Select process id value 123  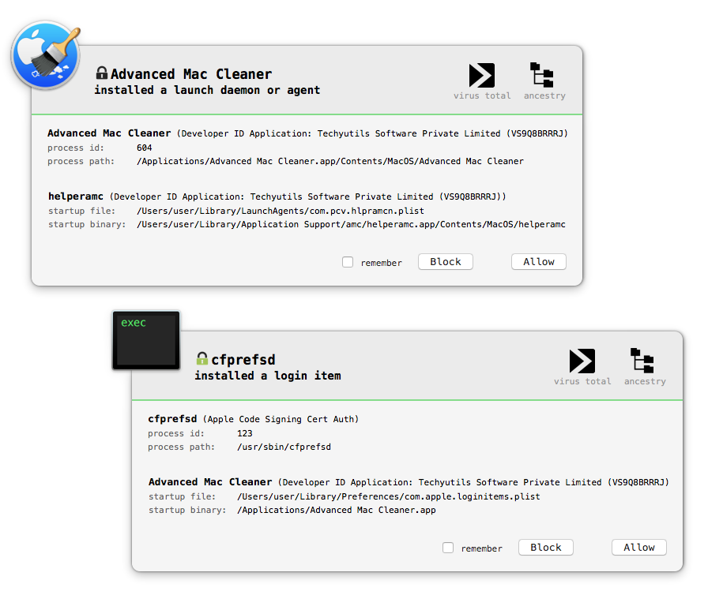tap(245, 434)
